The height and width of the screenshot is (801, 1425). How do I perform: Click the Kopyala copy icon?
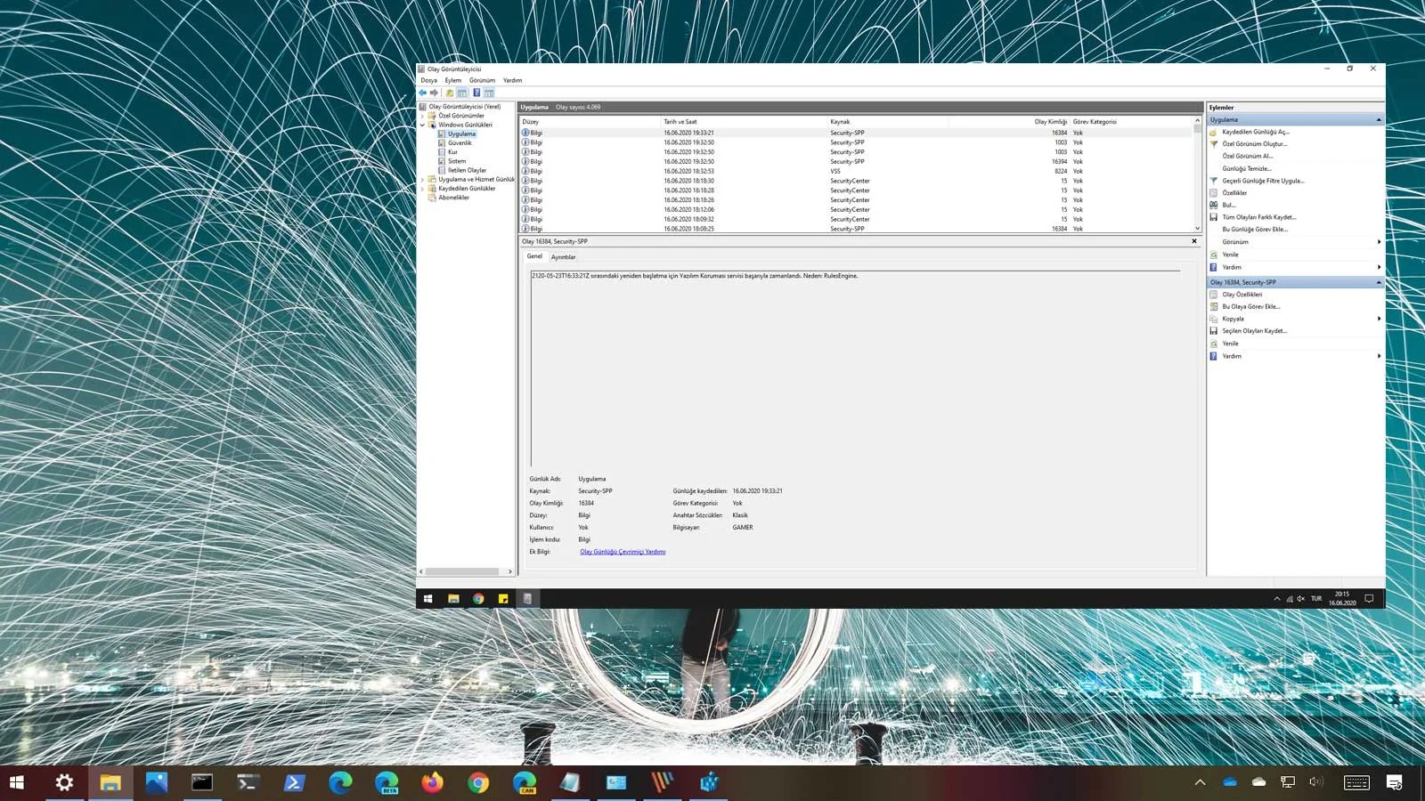point(1214,318)
